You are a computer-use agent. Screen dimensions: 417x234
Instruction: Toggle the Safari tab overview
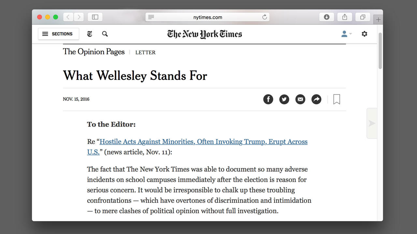363,17
